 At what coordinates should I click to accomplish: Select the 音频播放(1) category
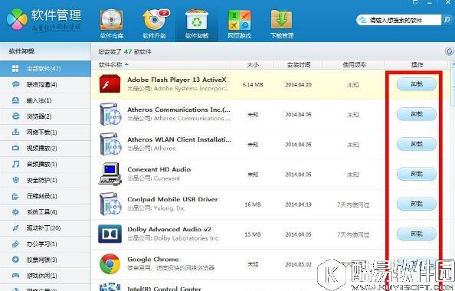[45, 164]
